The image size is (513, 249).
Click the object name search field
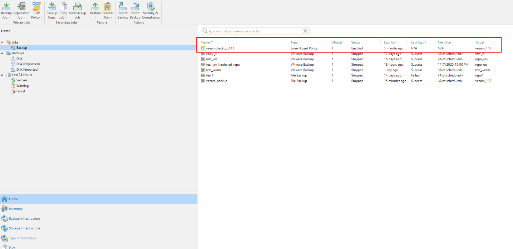tap(254, 31)
